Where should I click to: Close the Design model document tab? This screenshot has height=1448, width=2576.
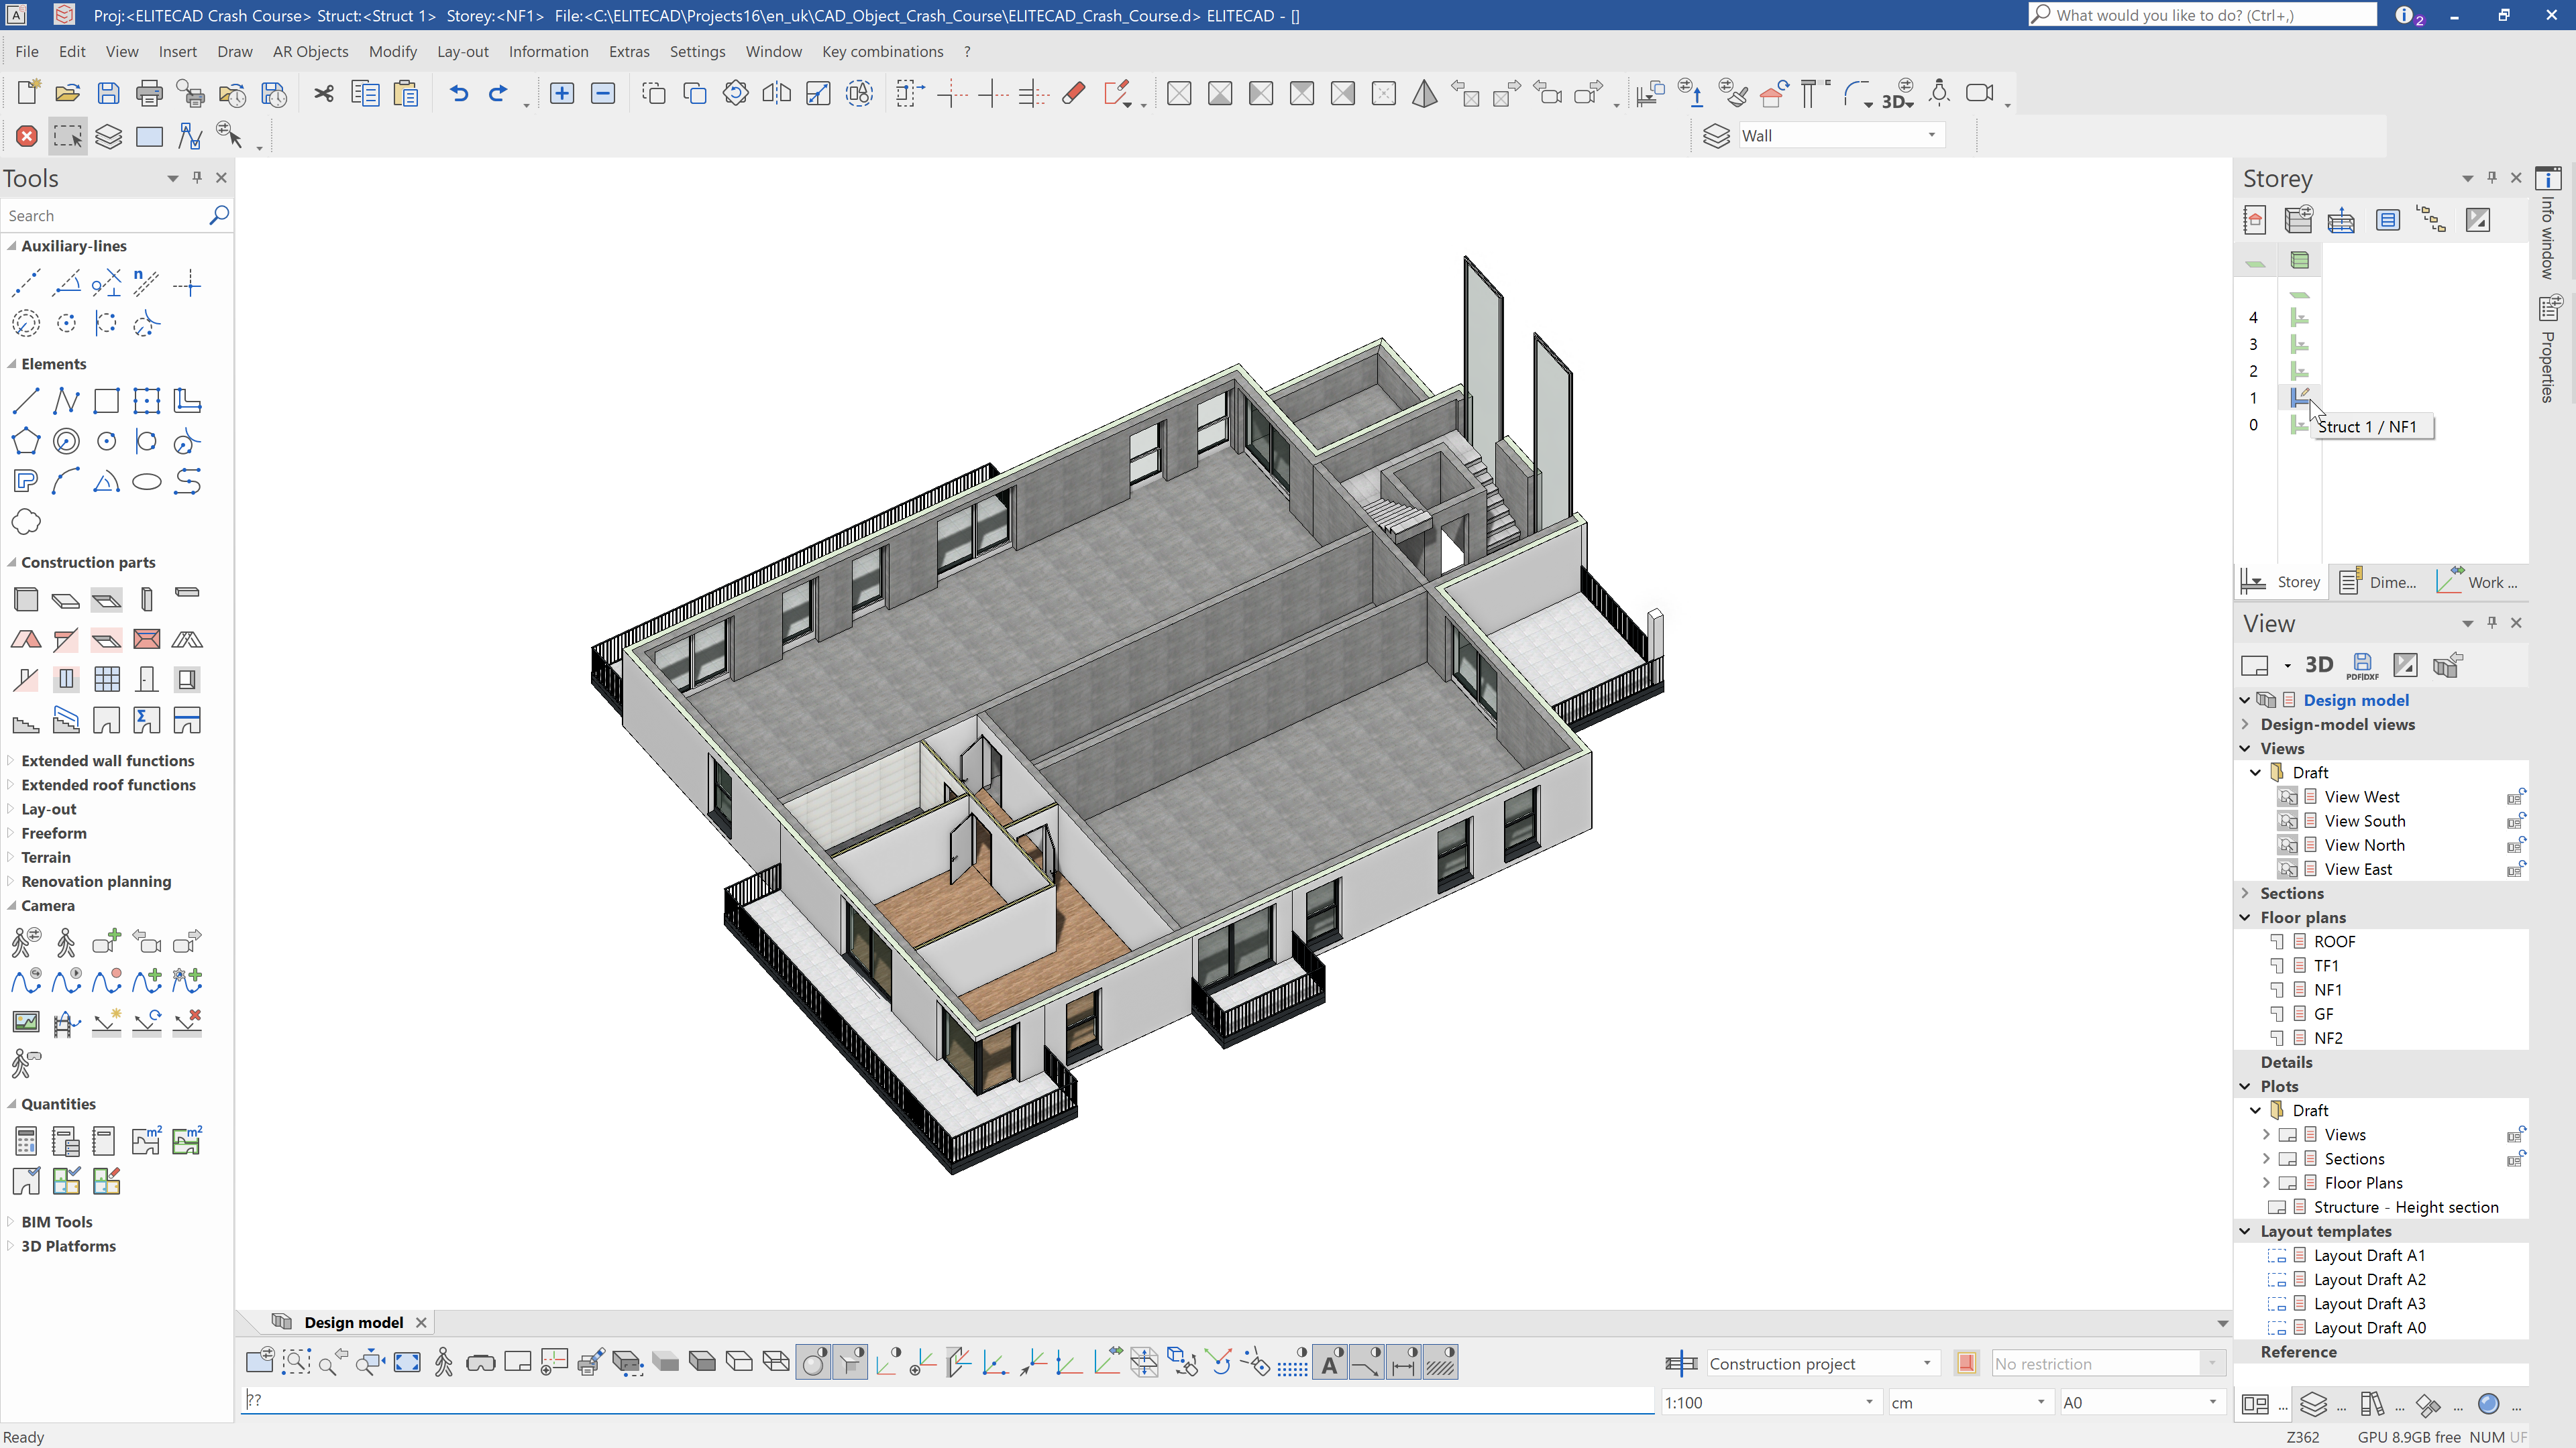[421, 1322]
